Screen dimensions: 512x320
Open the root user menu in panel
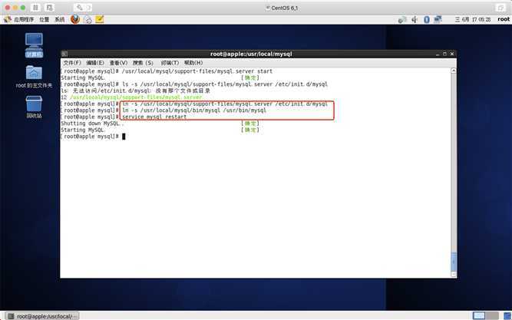coord(504,19)
